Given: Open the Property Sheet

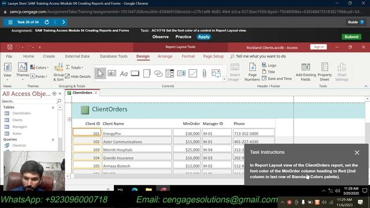Looking at the screenshot, I should point(324,72).
